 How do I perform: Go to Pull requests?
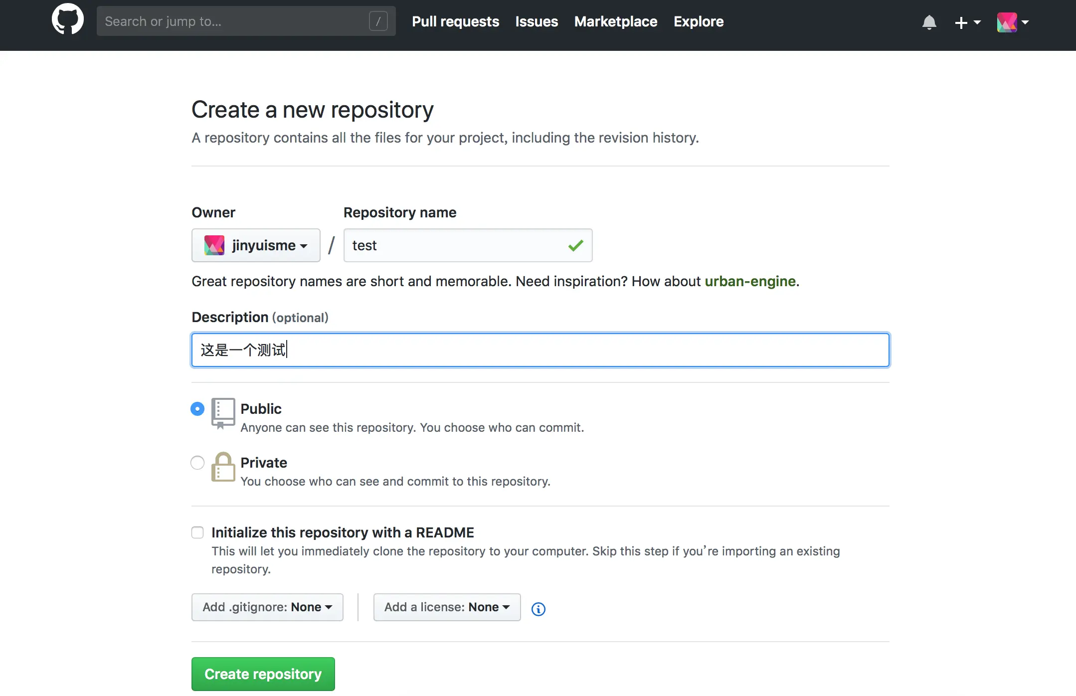tap(455, 21)
